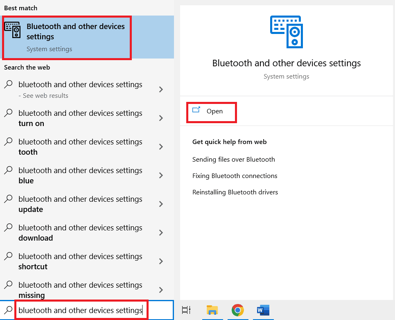
Task: Click the search box containing bluetooth text
Action: pyautogui.click(x=87, y=310)
